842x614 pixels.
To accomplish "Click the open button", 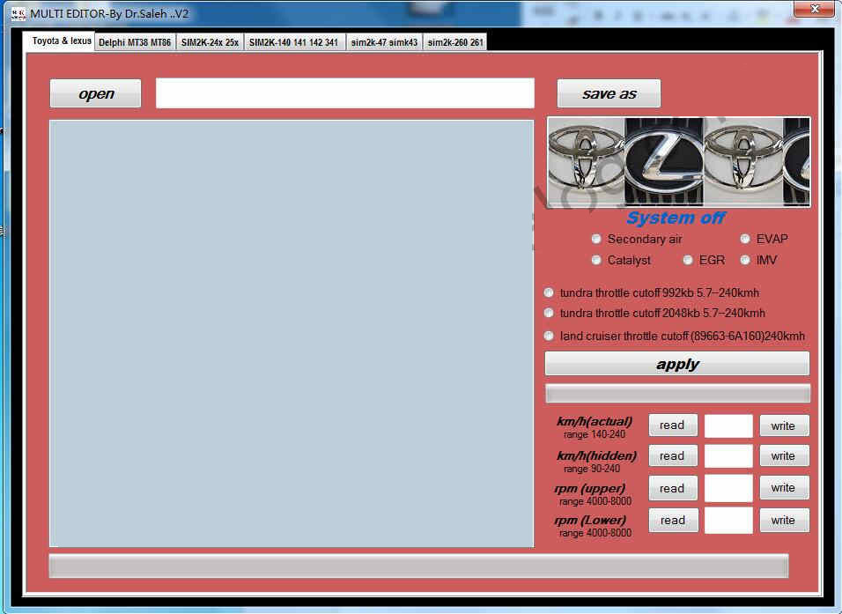I will [96, 93].
